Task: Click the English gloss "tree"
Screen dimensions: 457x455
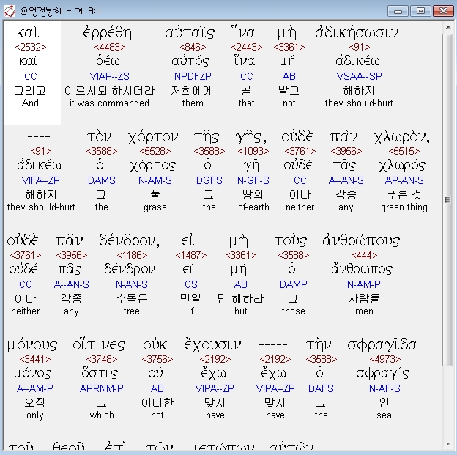Action: pyautogui.click(x=131, y=311)
